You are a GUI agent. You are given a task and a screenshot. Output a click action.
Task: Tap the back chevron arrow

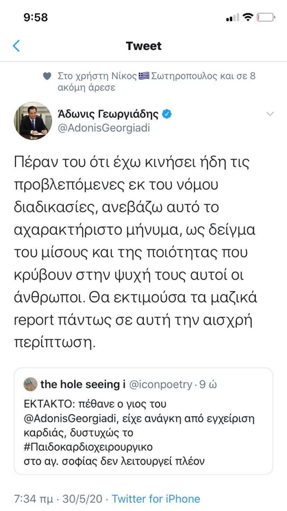point(16,45)
